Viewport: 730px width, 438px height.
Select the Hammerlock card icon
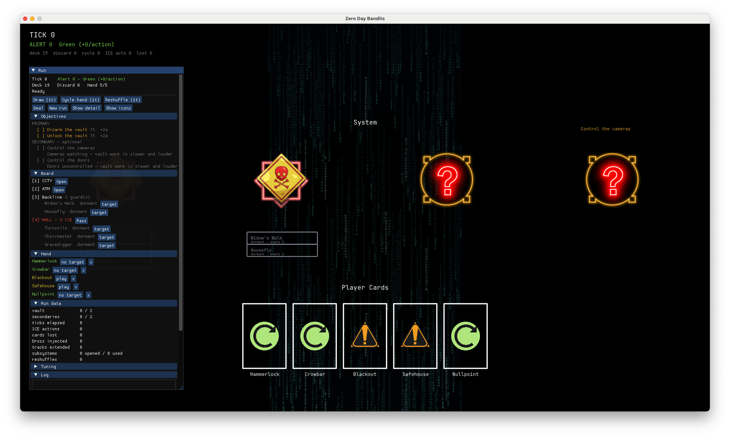coord(264,336)
